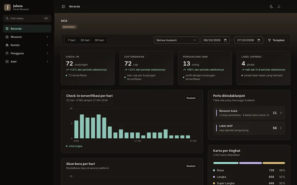Open the Pengguna menu item
The image size is (297, 185).
pyautogui.click(x=27, y=53)
